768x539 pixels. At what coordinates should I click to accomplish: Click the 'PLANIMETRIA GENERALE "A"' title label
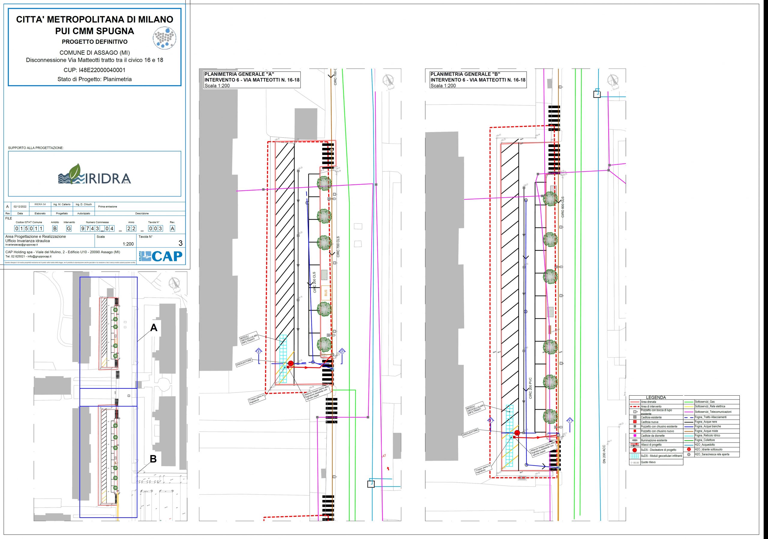(239, 74)
